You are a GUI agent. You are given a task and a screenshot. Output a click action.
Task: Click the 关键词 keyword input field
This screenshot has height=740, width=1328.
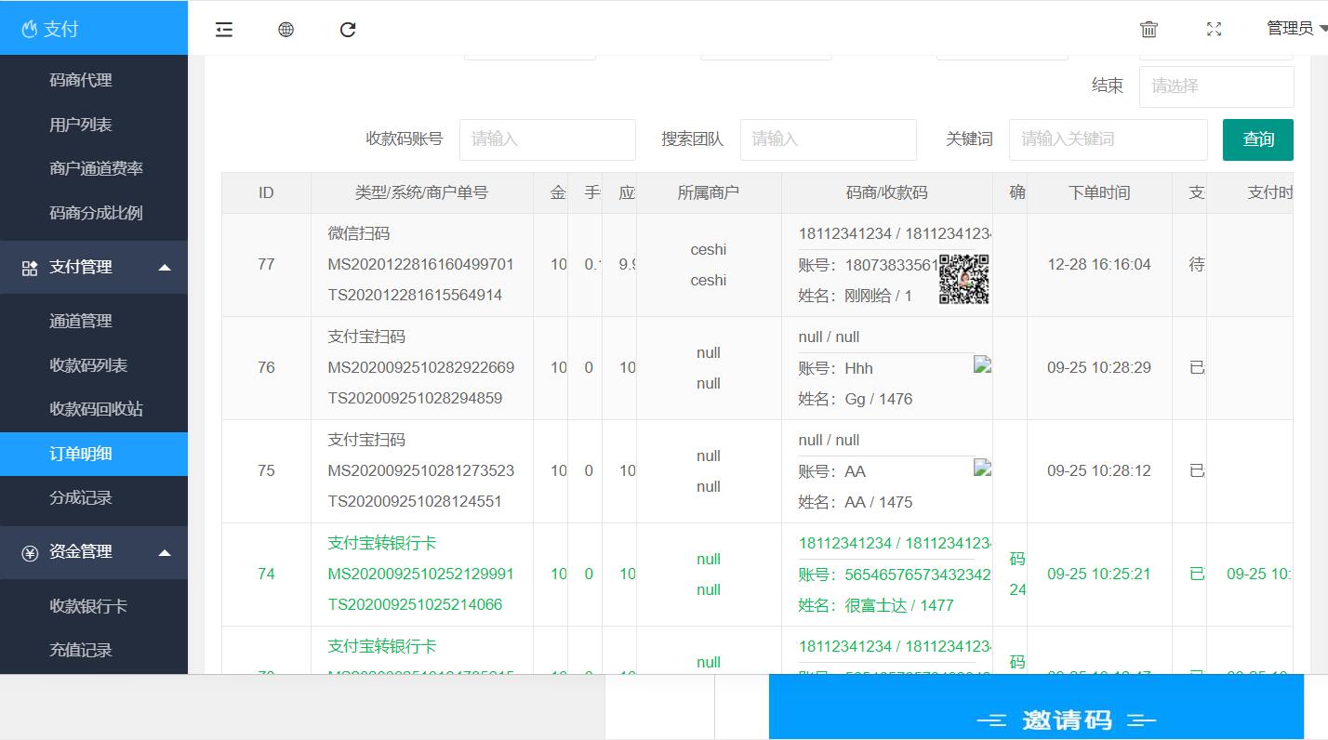1107,139
